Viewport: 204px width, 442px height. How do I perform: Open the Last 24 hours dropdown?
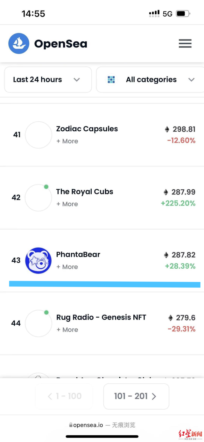click(x=48, y=80)
